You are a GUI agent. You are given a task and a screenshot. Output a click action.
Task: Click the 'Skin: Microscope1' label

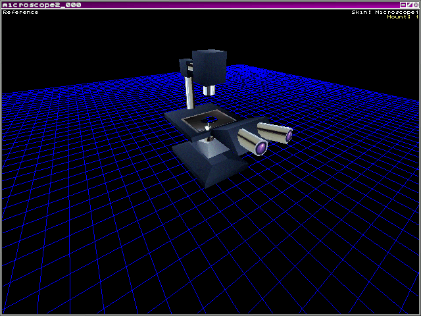click(385, 12)
